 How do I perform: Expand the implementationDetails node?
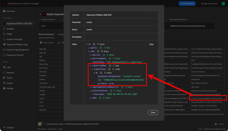[91, 87]
